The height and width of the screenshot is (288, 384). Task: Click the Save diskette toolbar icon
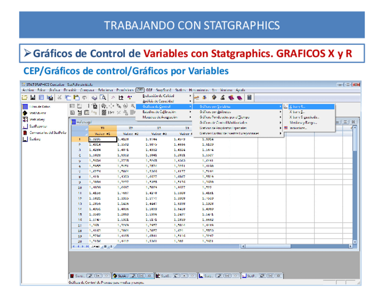(33, 97)
